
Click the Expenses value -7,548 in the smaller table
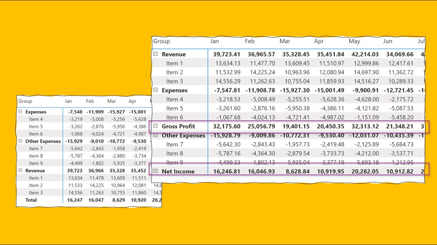(75, 112)
